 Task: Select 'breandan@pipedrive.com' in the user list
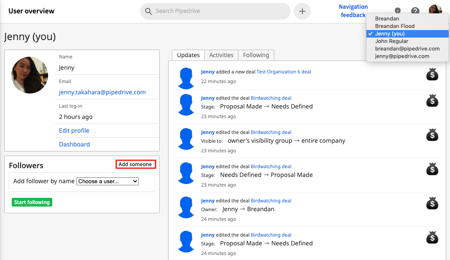coord(407,49)
